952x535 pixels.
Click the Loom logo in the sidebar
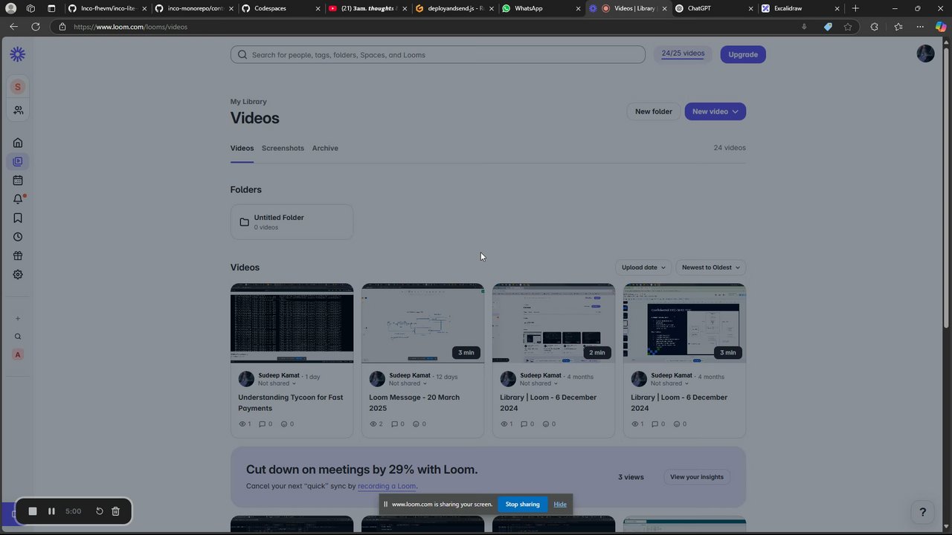tap(18, 54)
